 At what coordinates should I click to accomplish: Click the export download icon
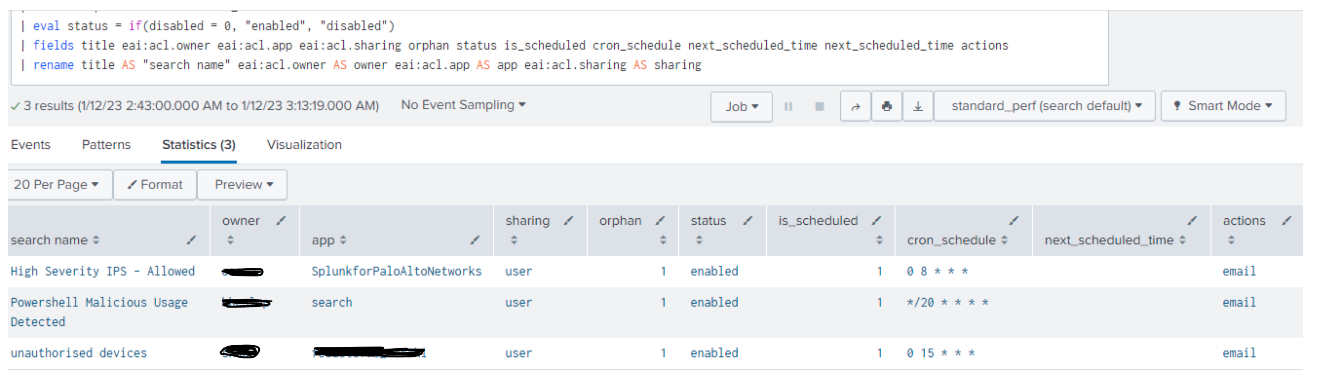[x=918, y=107]
